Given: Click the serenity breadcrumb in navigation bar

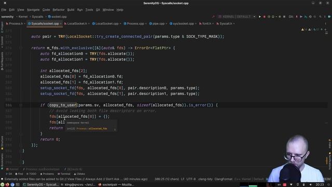Looking at the screenshot, I should [x=7, y=17].
